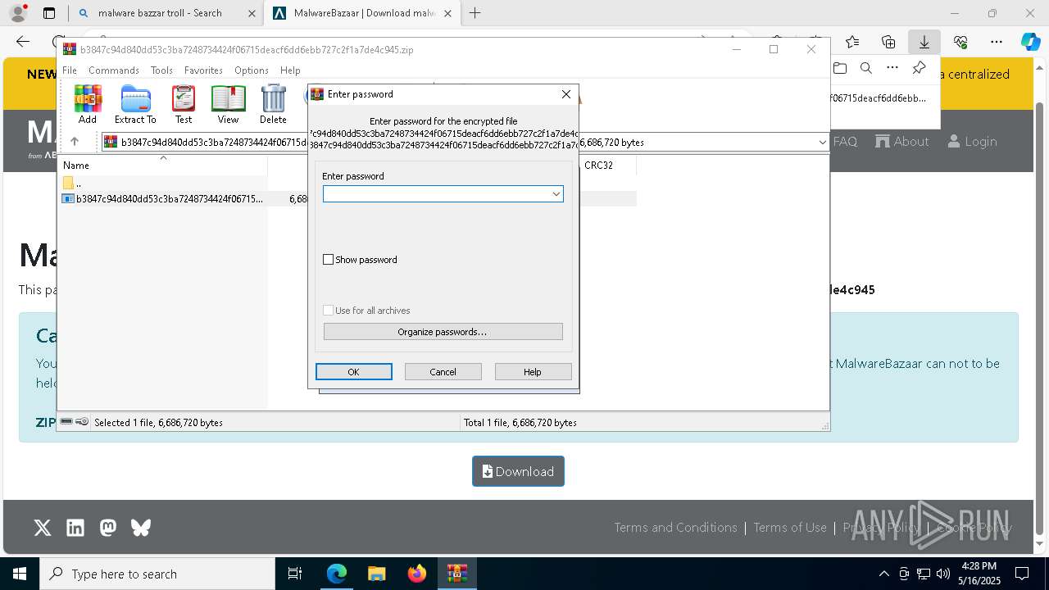Click the Delete toolbar icon
This screenshot has width=1049, height=590.
click(273, 104)
